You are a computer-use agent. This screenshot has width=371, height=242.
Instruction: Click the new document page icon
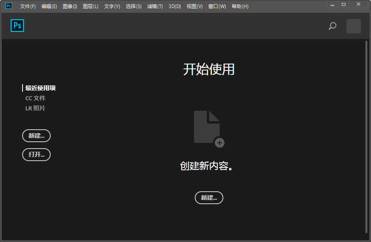pyautogui.click(x=209, y=129)
